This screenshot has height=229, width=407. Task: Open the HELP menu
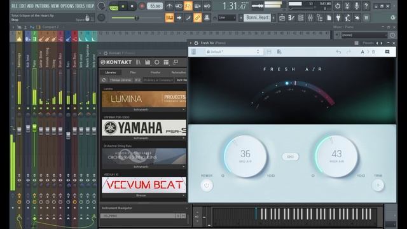click(x=90, y=6)
